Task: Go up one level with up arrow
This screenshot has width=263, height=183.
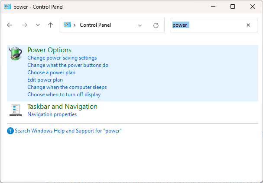Action: click(x=50, y=25)
